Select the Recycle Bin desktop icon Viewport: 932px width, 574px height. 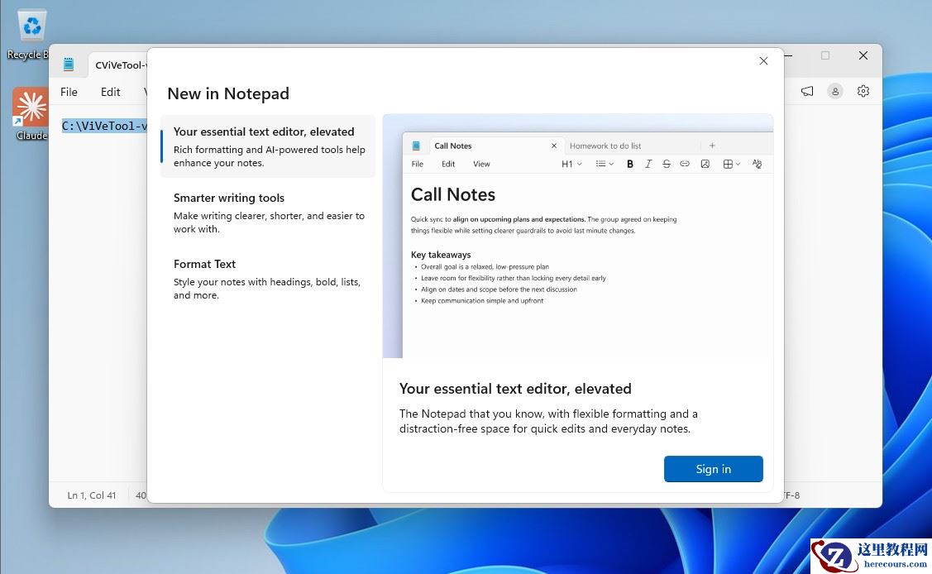point(31,28)
